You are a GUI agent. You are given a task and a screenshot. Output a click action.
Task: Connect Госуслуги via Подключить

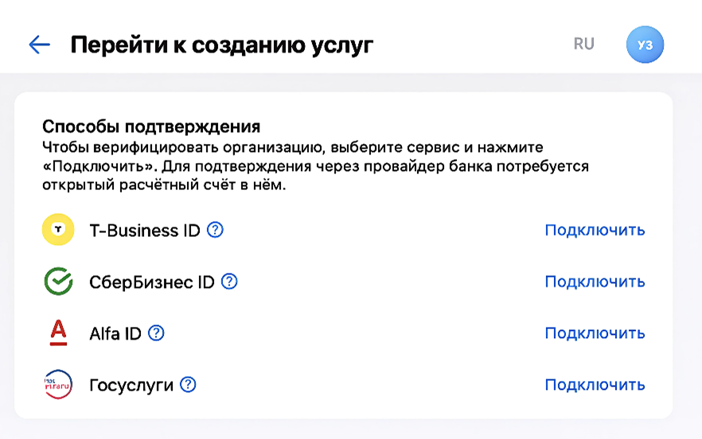tap(595, 385)
